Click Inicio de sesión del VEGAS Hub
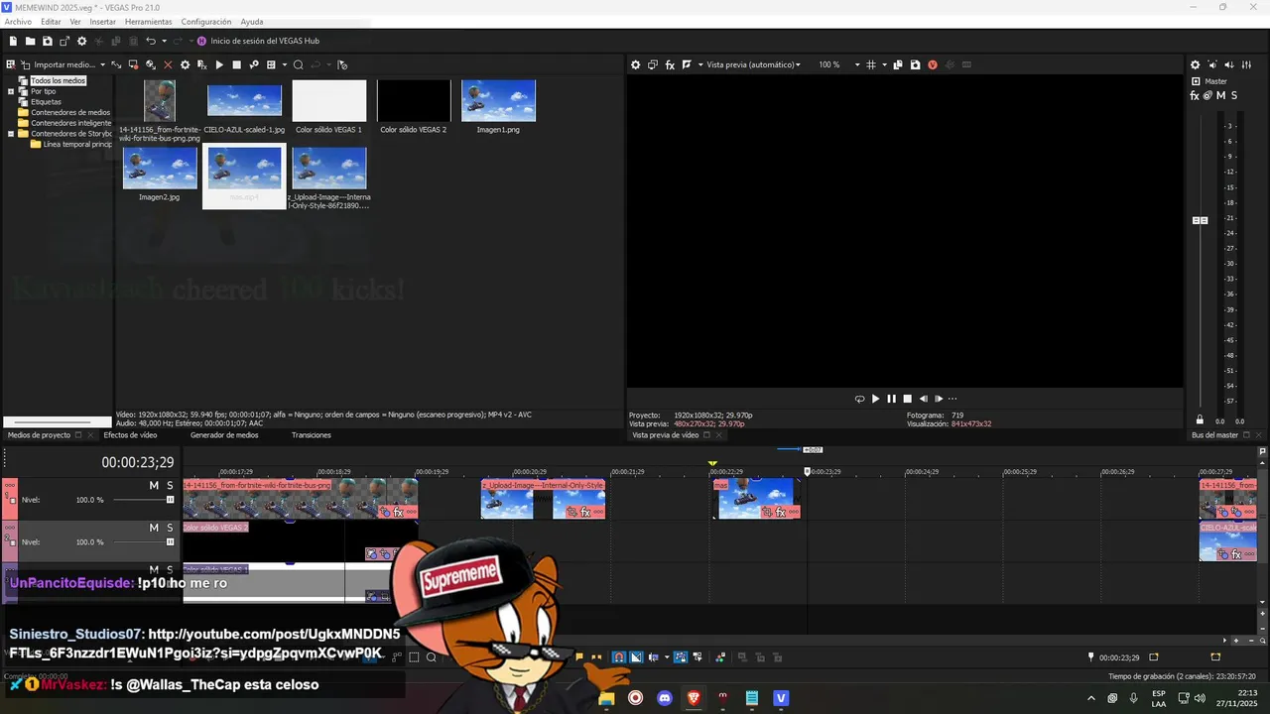Screen dimensions: 1270x714 click(x=265, y=41)
